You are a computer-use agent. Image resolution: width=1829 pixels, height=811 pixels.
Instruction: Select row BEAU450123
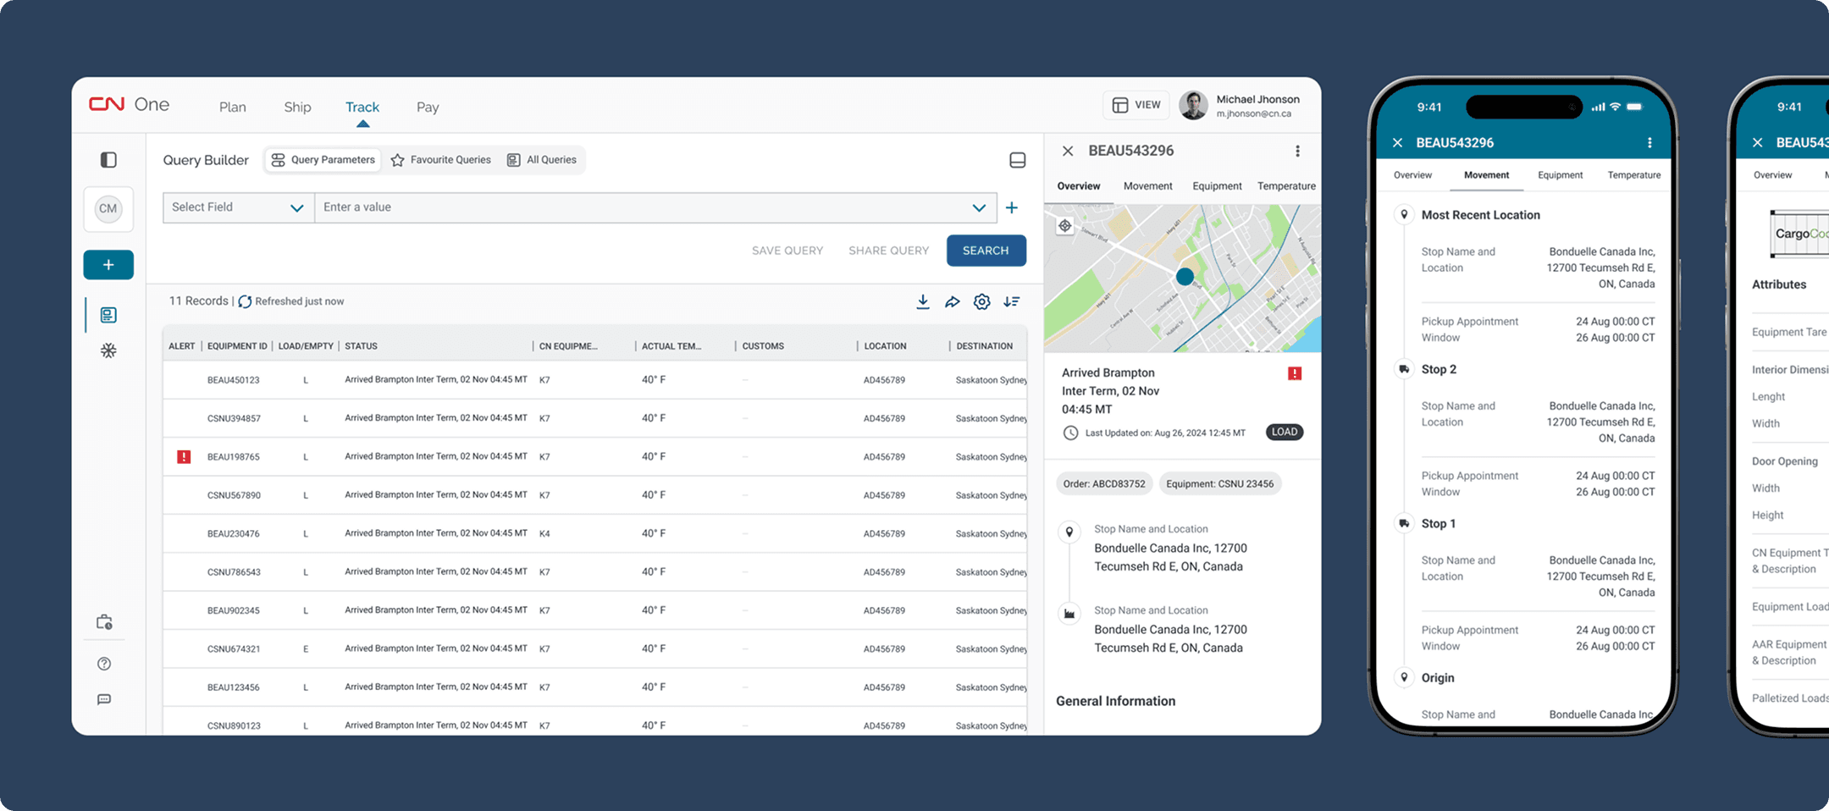point(594,380)
